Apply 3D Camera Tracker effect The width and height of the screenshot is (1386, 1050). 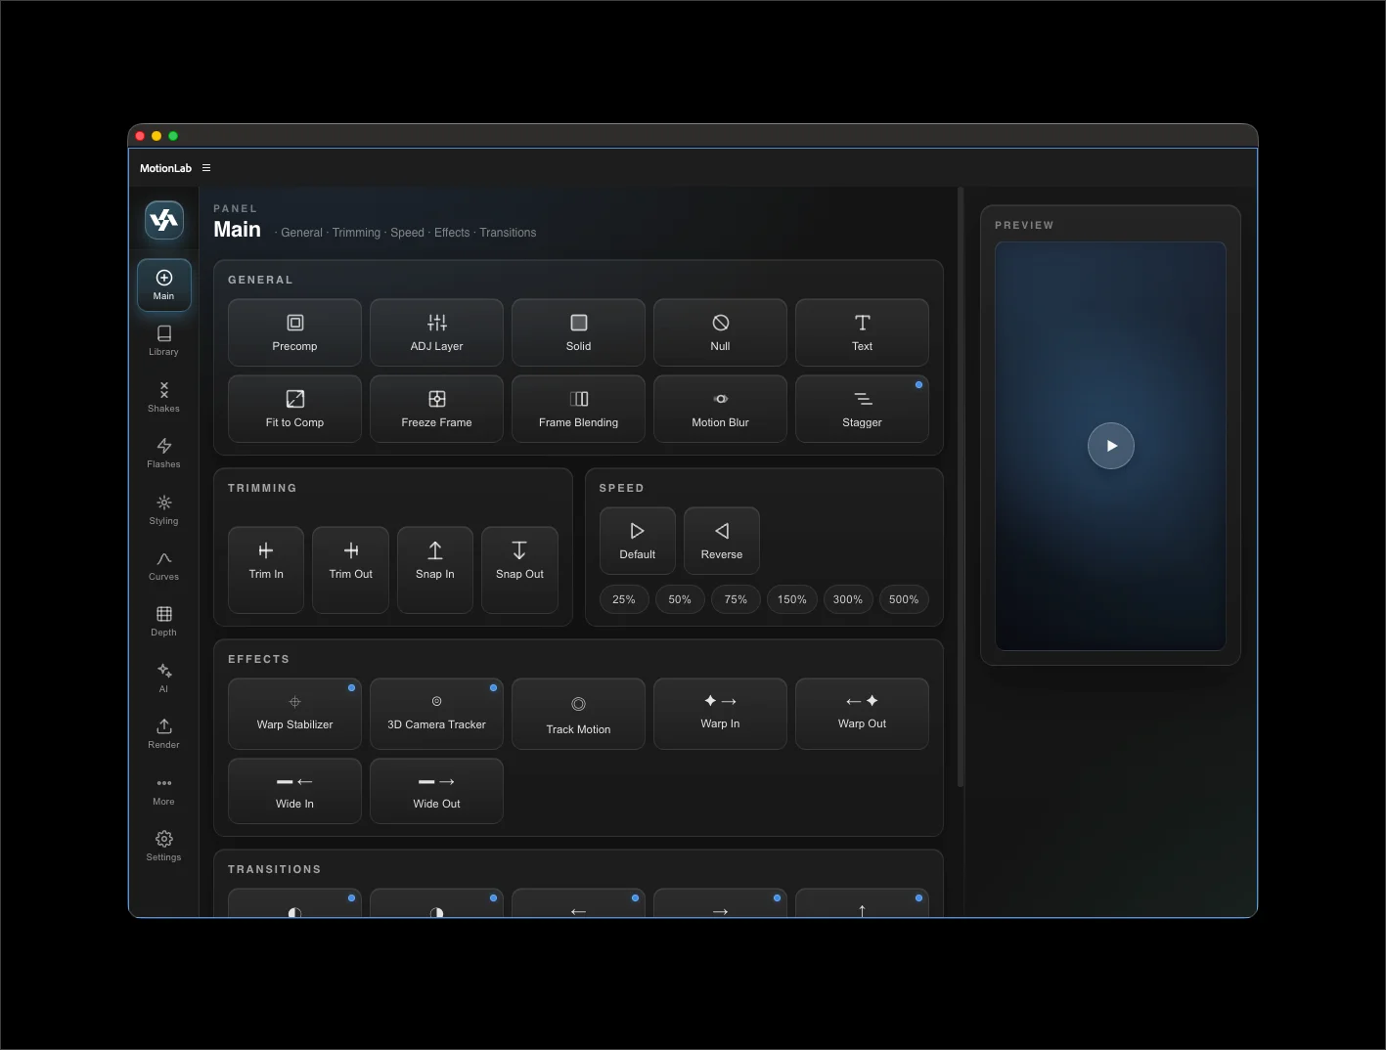[x=436, y=714]
